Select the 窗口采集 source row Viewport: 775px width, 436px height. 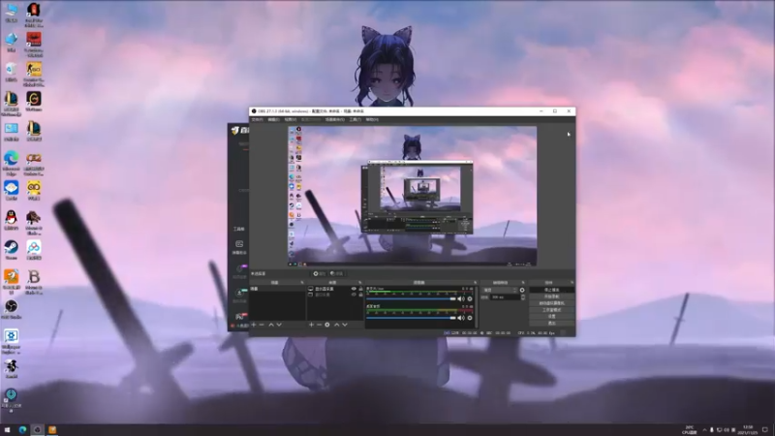[335, 295]
